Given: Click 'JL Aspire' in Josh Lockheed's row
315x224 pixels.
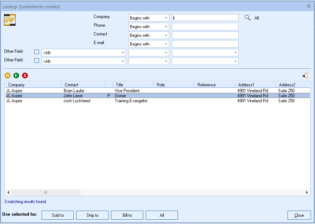Looking at the screenshot, I should click(14, 101).
